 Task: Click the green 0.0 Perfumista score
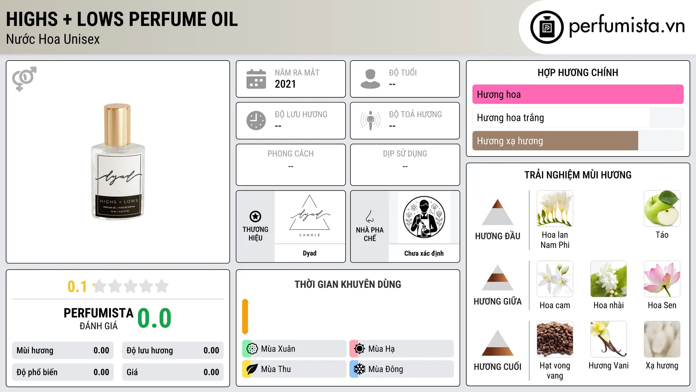(155, 318)
